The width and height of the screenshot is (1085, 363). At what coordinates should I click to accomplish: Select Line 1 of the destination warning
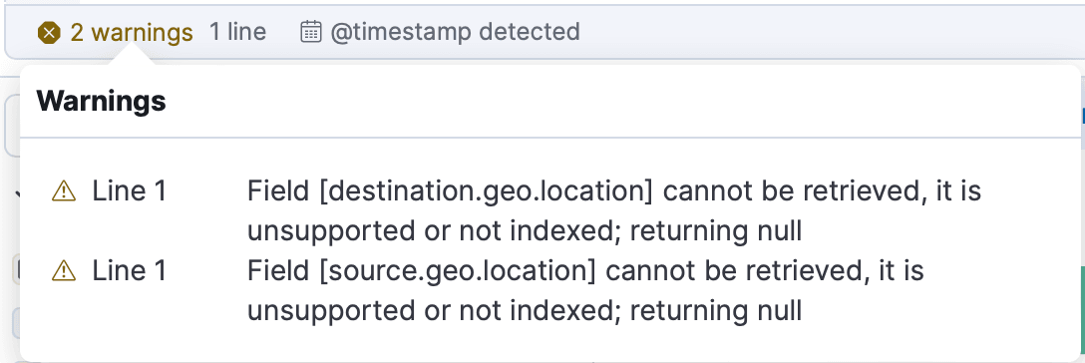pyautogui.click(x=130, y=190)
